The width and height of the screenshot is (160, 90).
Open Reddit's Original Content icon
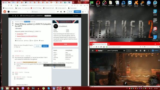pos(64,12)
